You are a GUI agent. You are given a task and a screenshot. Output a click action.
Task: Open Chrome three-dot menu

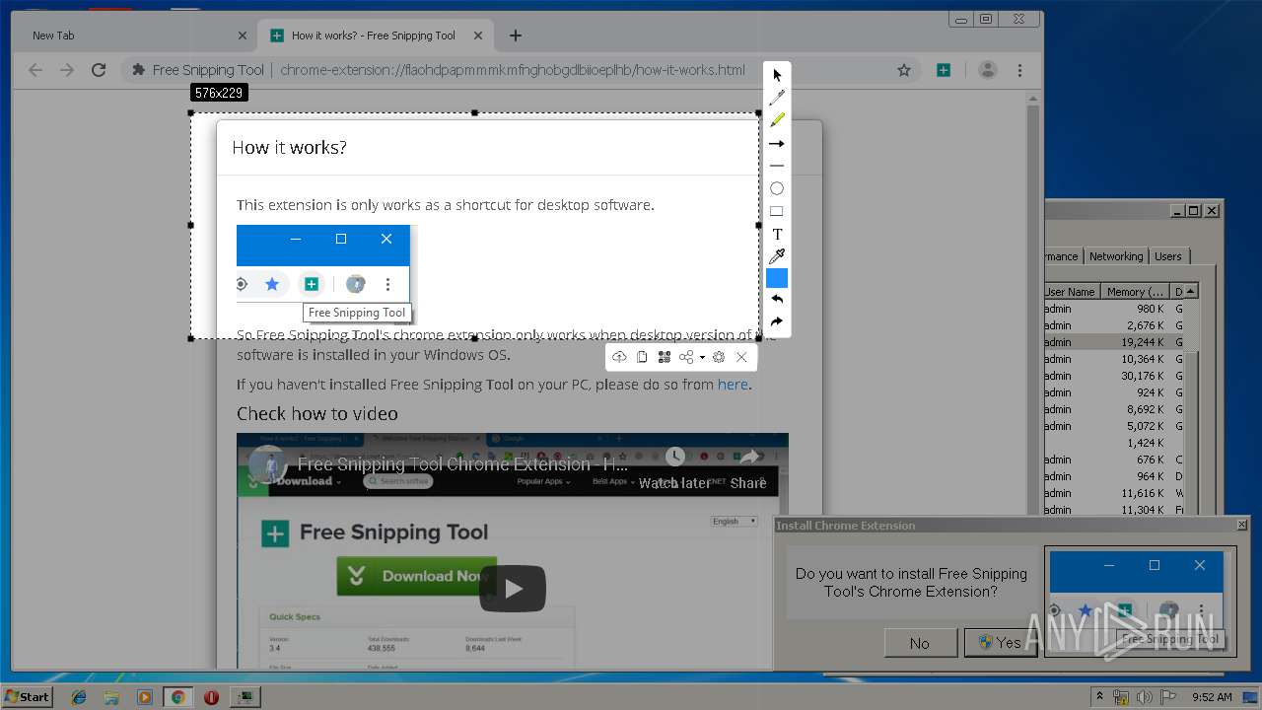(x=1019, y=70)
